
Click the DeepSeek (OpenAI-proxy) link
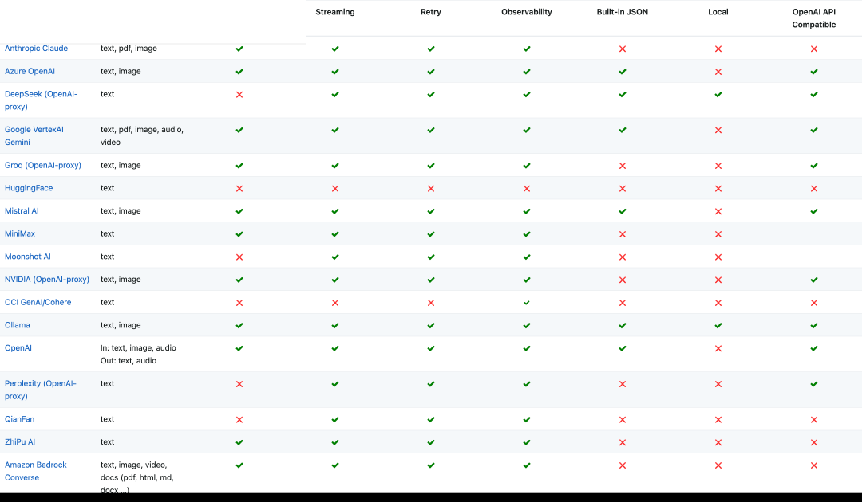[x=42, y=100]
